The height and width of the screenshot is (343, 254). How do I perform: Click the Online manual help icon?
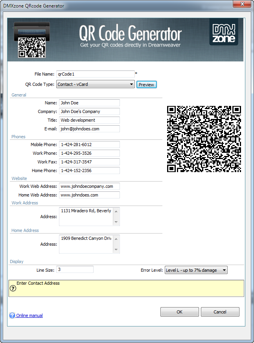click(12, 315)
